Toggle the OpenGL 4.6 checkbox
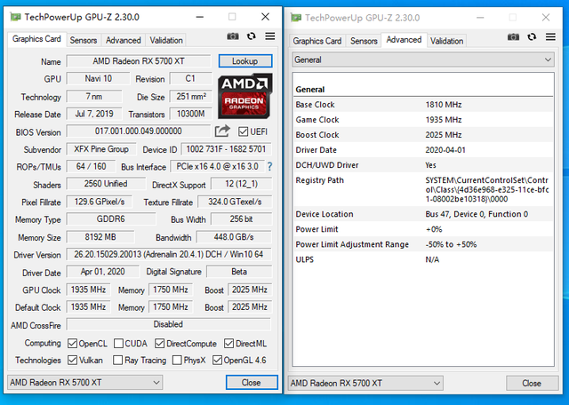569x405 pixels. pyautogui.click(x=217, y=360)
